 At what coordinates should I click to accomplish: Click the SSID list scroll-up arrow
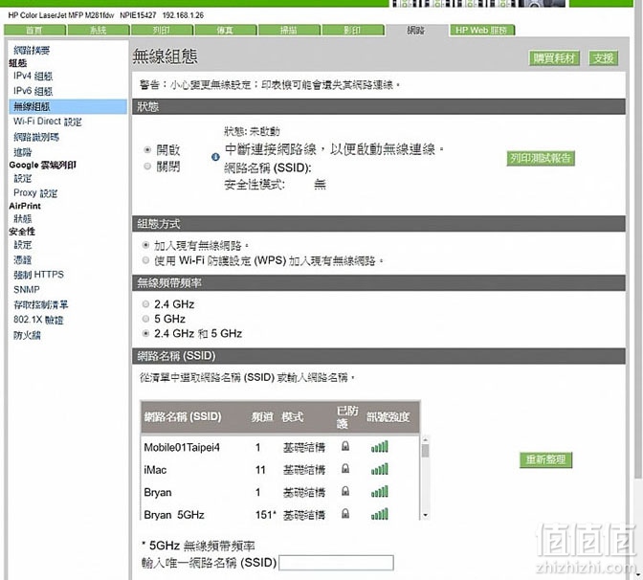point(425,439)
